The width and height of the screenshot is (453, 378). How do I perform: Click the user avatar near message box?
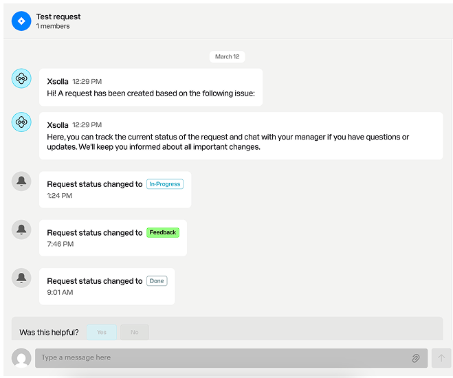pos(21,358)
